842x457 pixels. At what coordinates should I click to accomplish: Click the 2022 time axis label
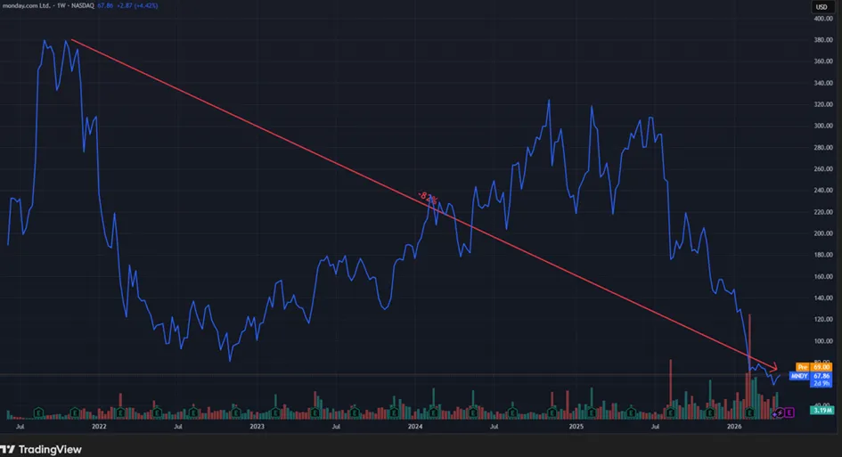click(x=99, y=427)
